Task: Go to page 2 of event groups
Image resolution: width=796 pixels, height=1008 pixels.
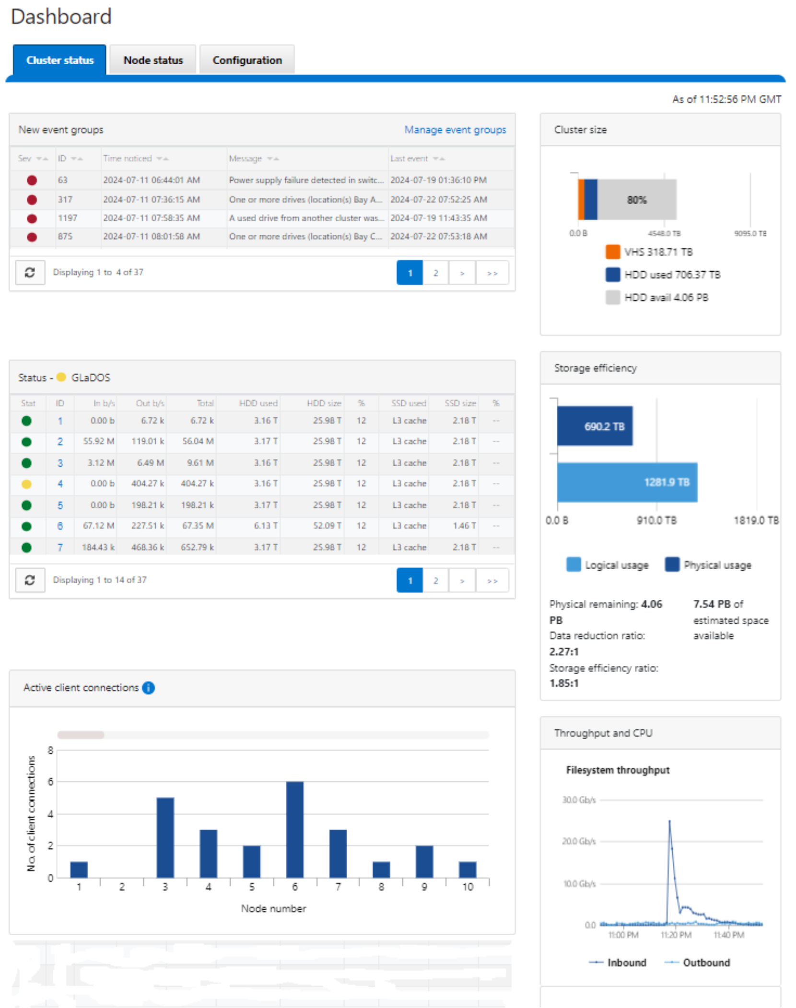Action: (x=435, y=273)
